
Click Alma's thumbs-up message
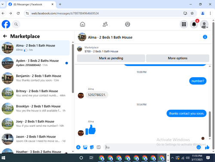tap(90, 130)
